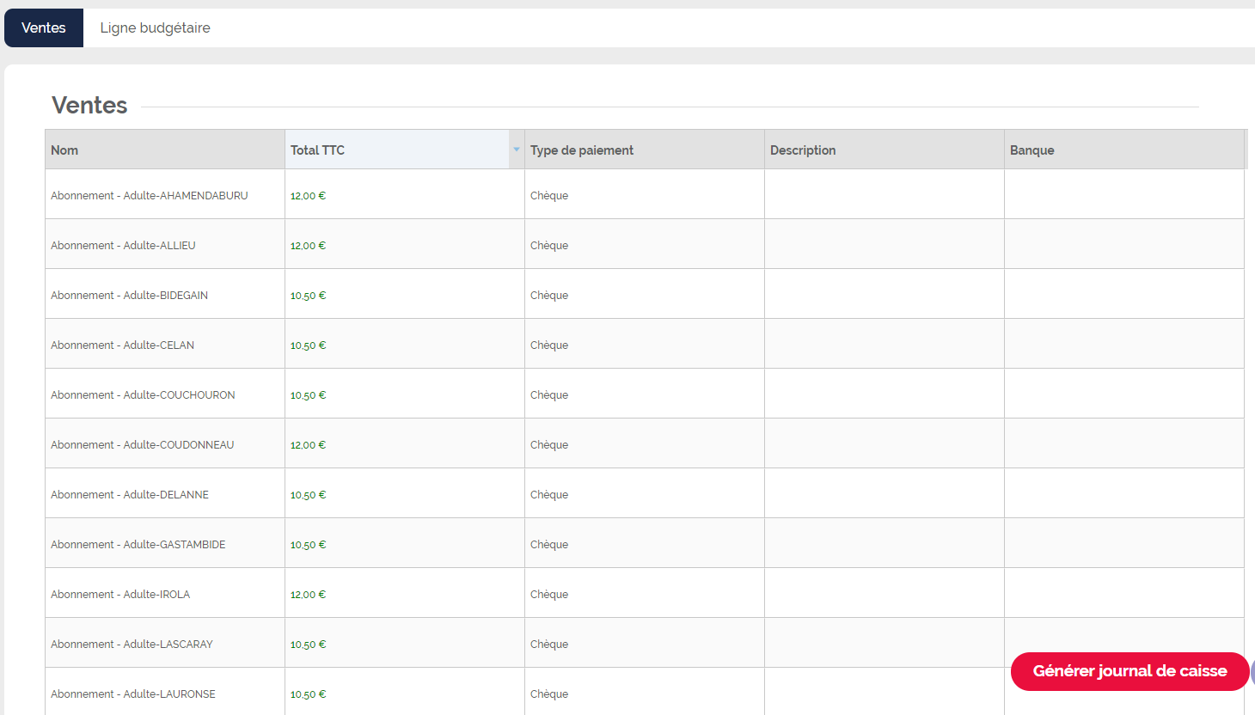The height and width of the screenshot is (715, 1255).
Task: Sort by the Nom column header
Action: click(x=165, y=150)
